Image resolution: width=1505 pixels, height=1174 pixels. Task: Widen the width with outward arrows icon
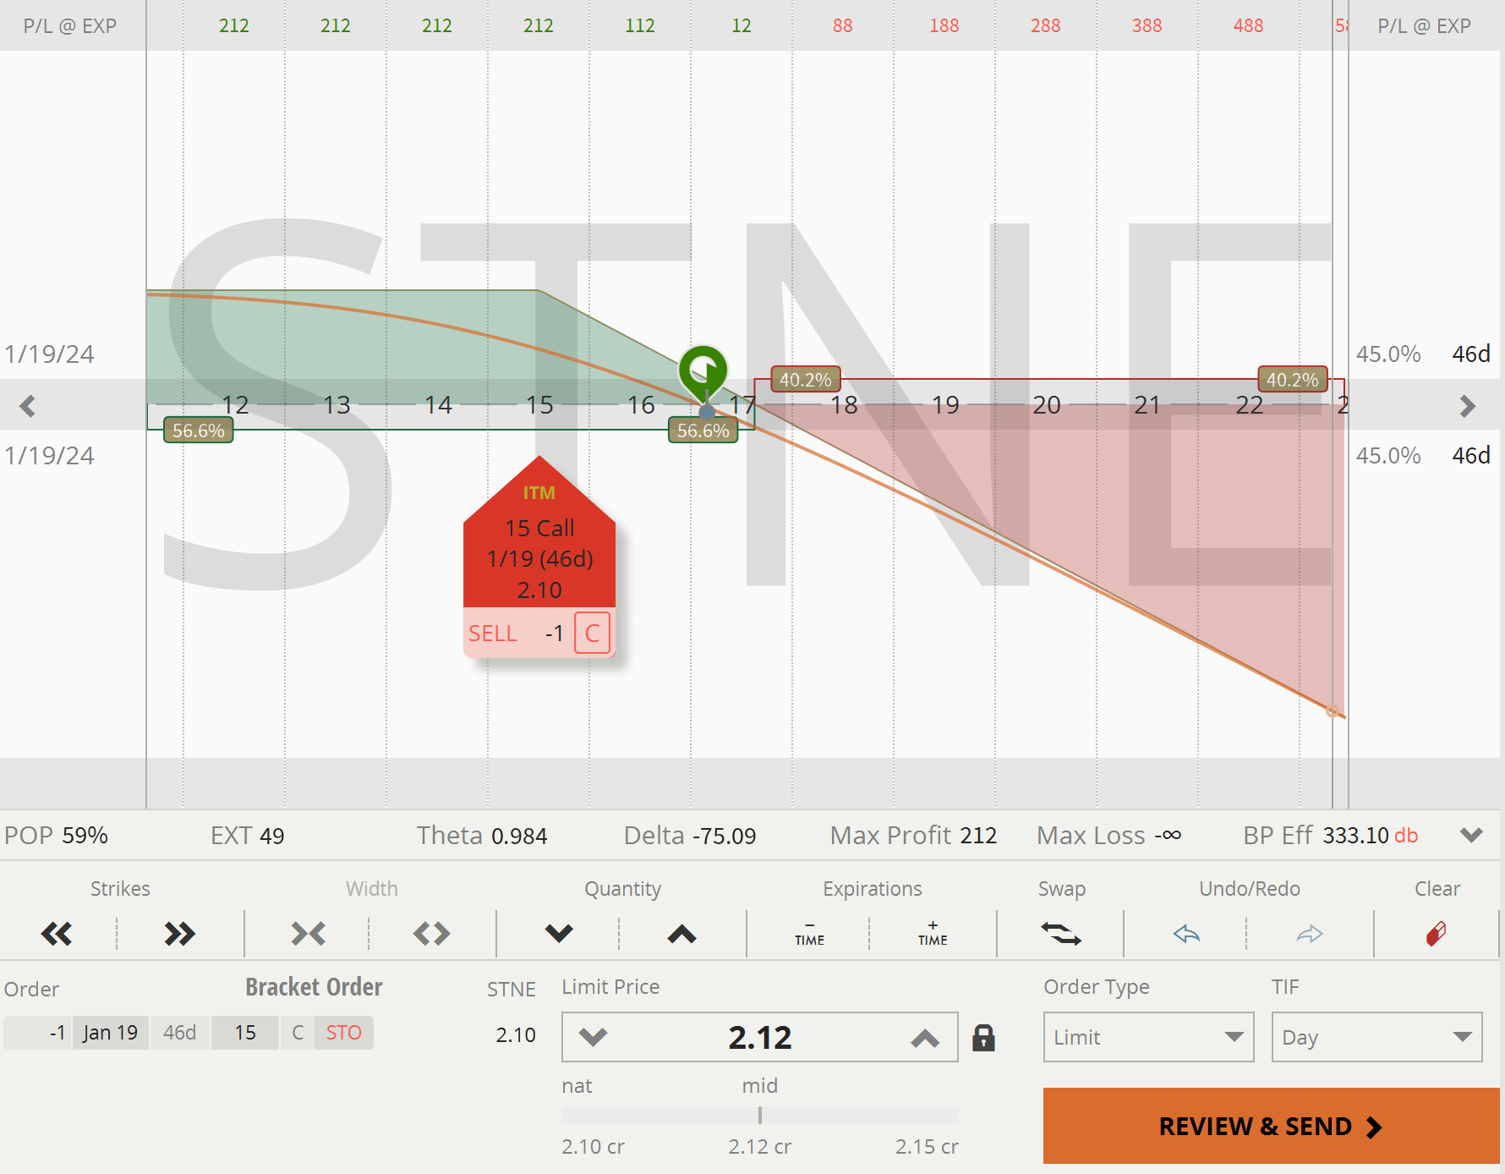[x=431, y=934]
